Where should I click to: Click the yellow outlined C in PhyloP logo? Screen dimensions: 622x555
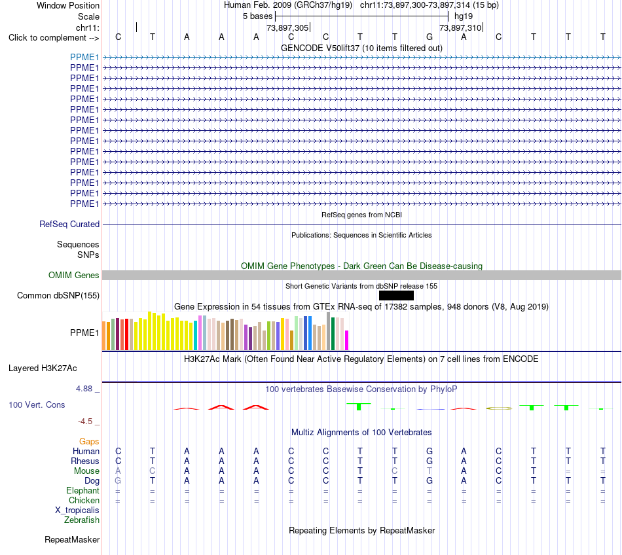(499, 408)
